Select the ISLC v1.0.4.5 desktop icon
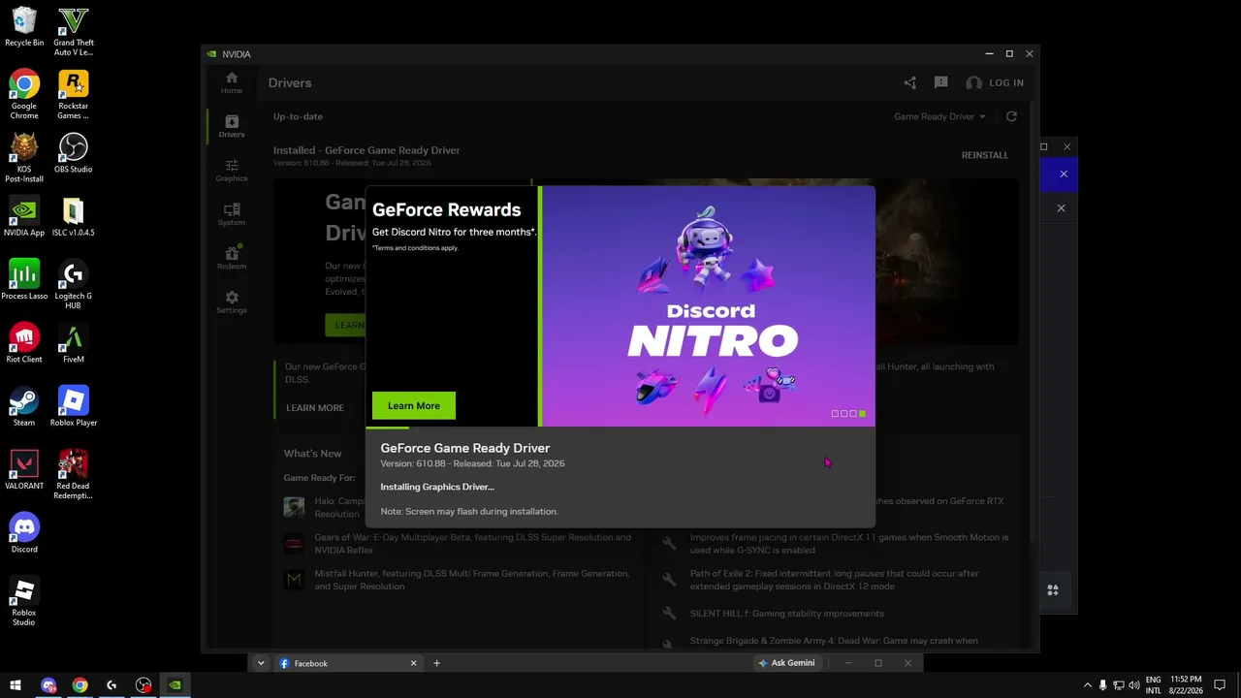1241x698 pixels. click(x=74, y=217)
